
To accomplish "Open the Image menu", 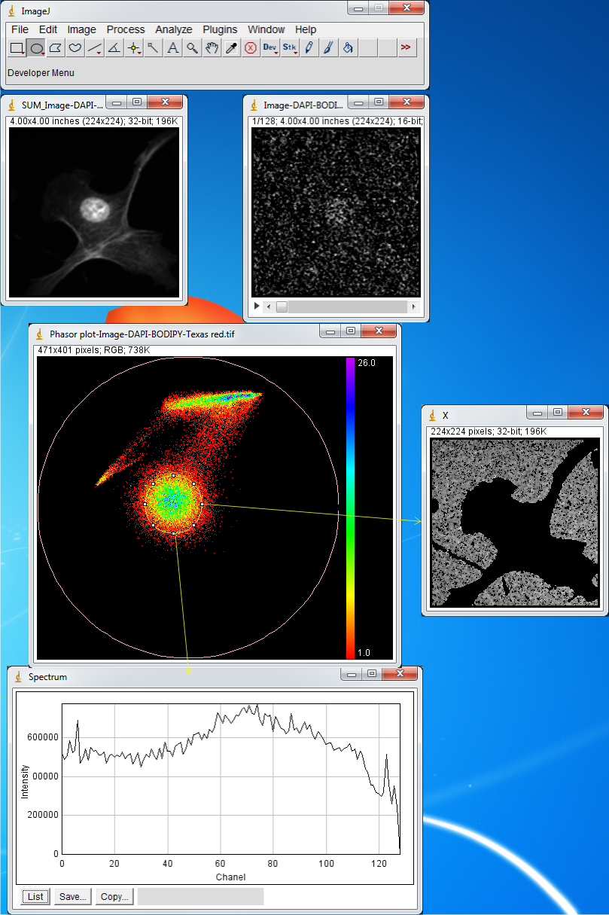I will (x=82, y=29).
